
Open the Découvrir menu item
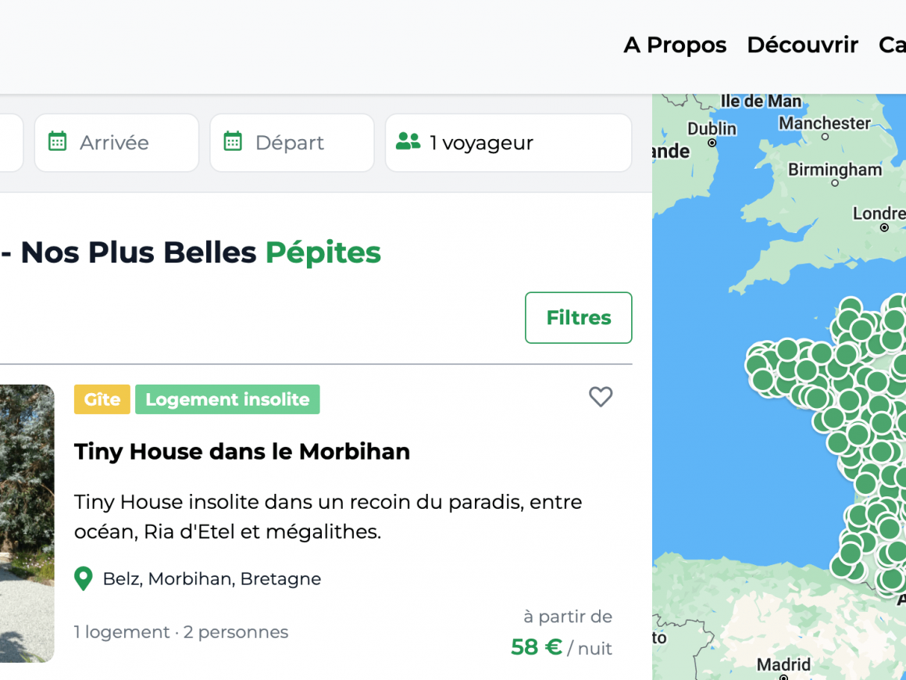(x=803, y=45)
